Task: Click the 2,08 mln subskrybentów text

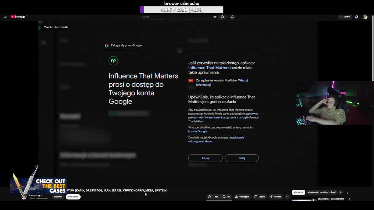Action: click(38, 199)
